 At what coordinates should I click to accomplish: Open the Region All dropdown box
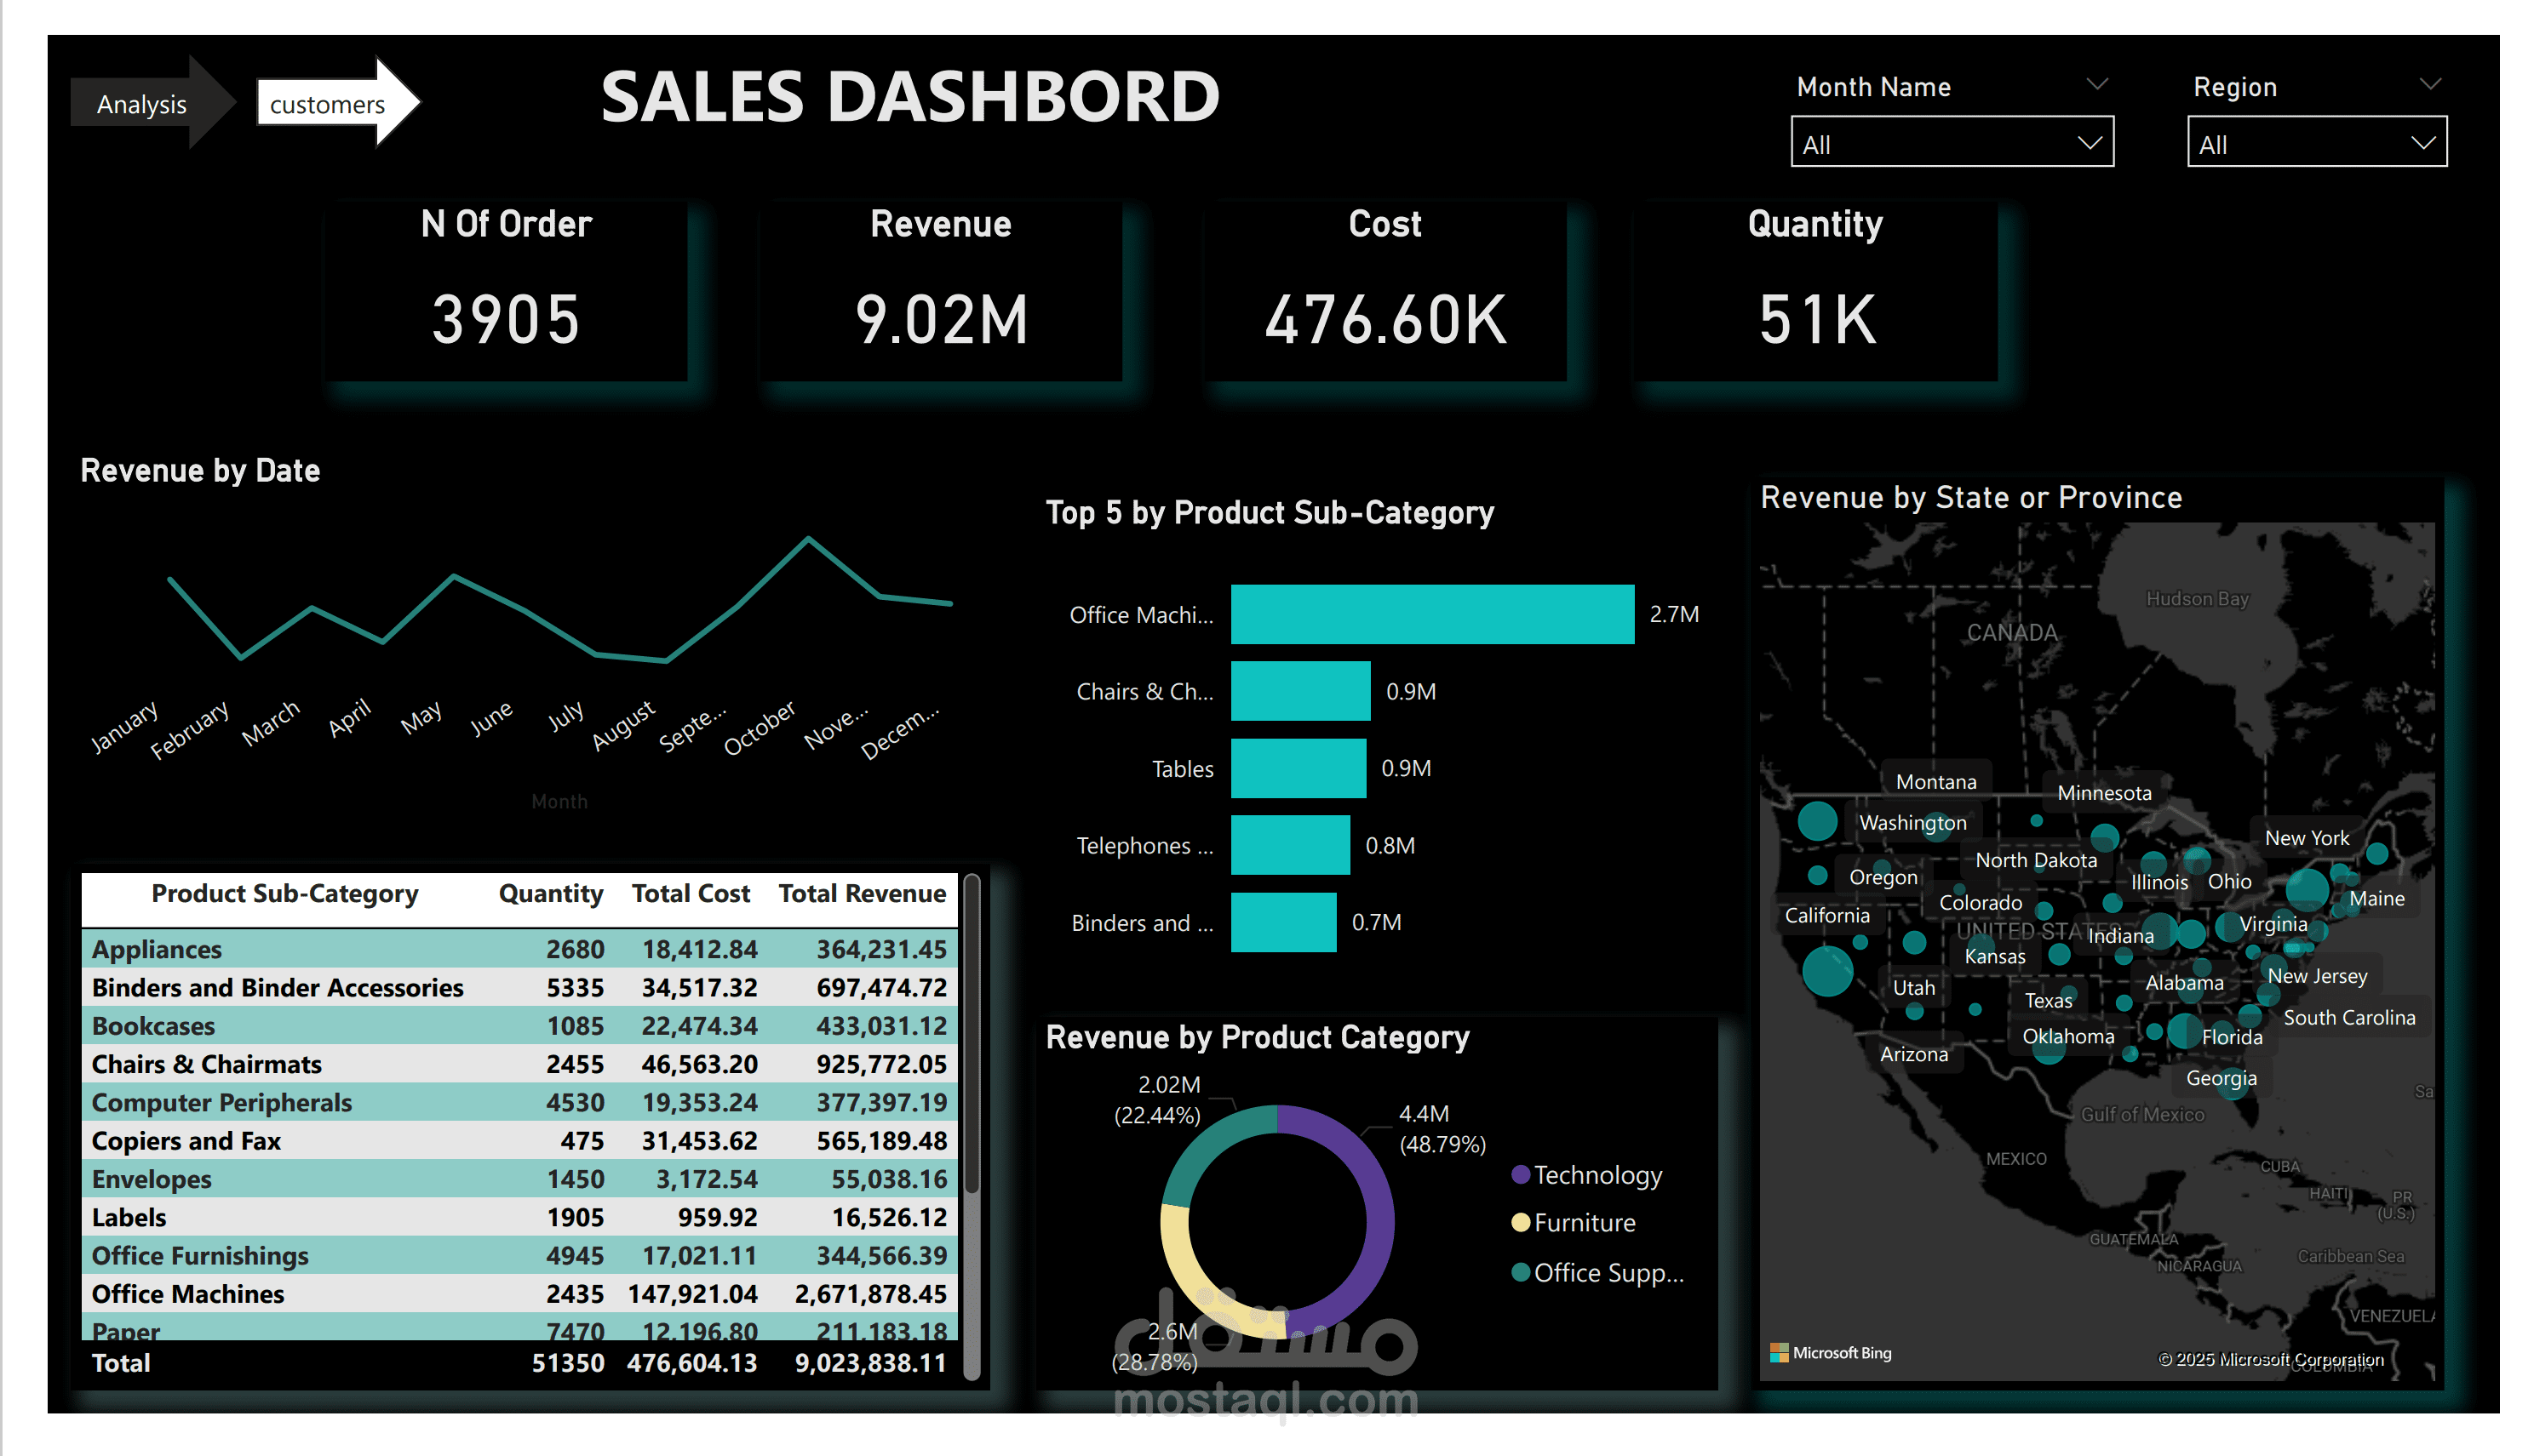click(2316, 143)
